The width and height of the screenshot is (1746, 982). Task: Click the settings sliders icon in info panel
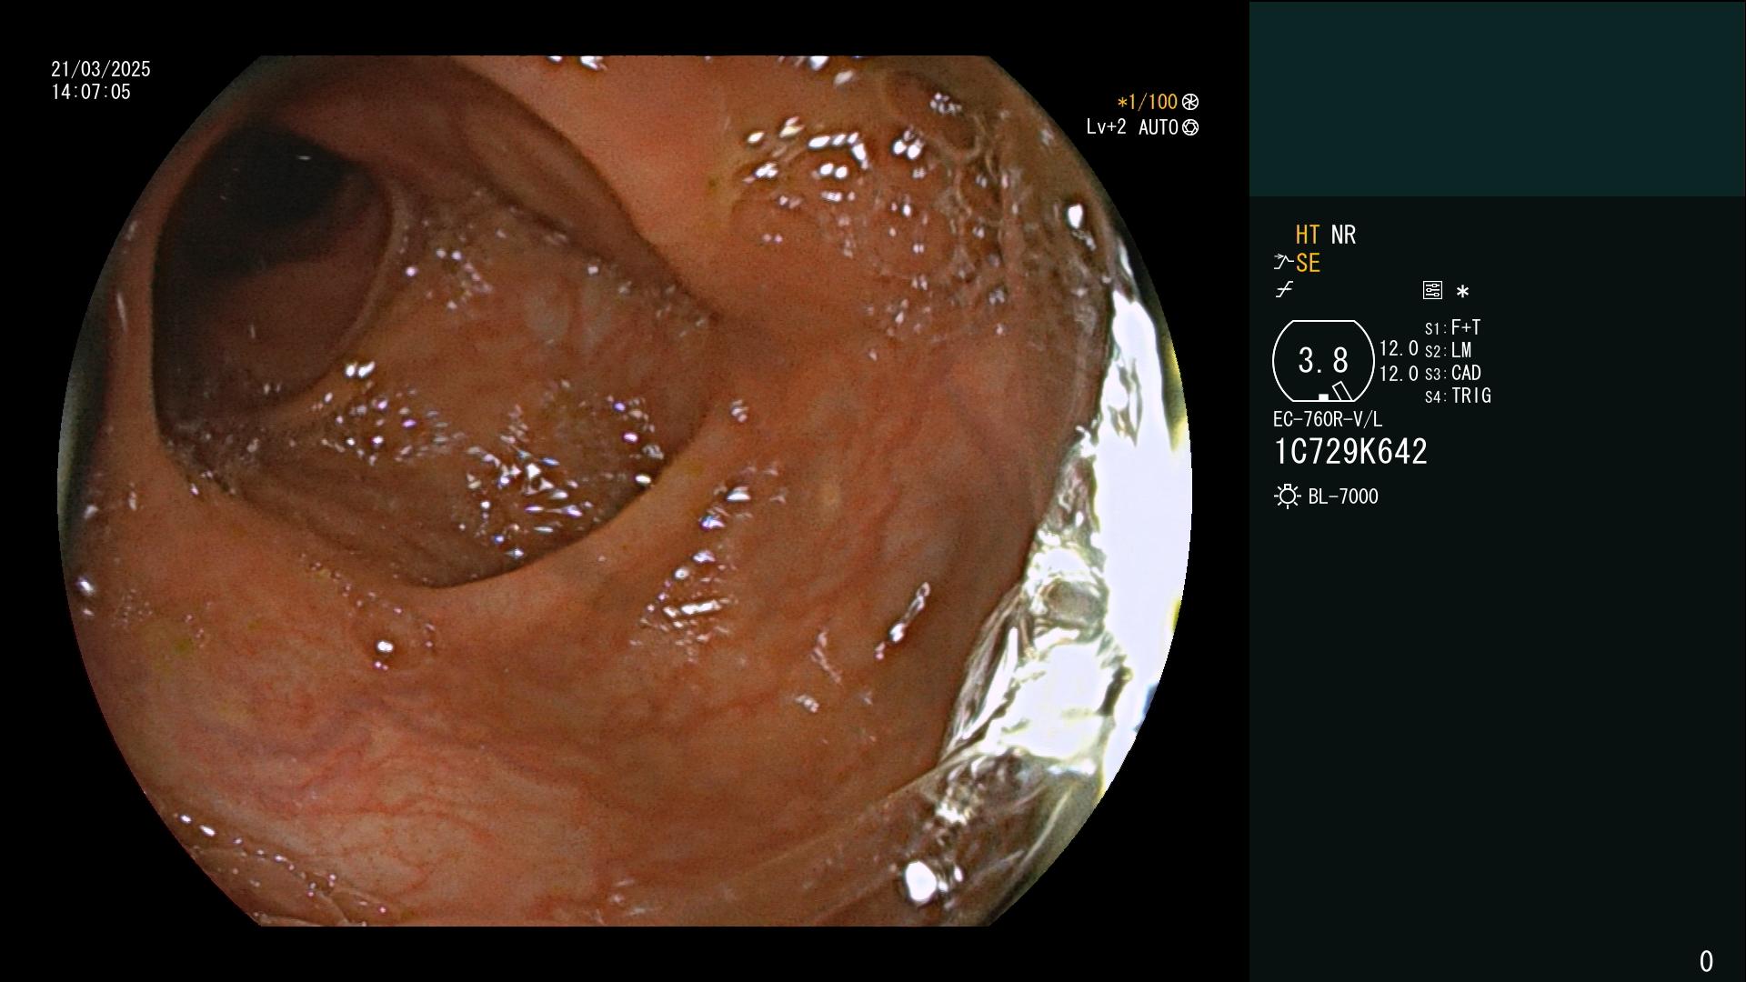pos(1432,290)
